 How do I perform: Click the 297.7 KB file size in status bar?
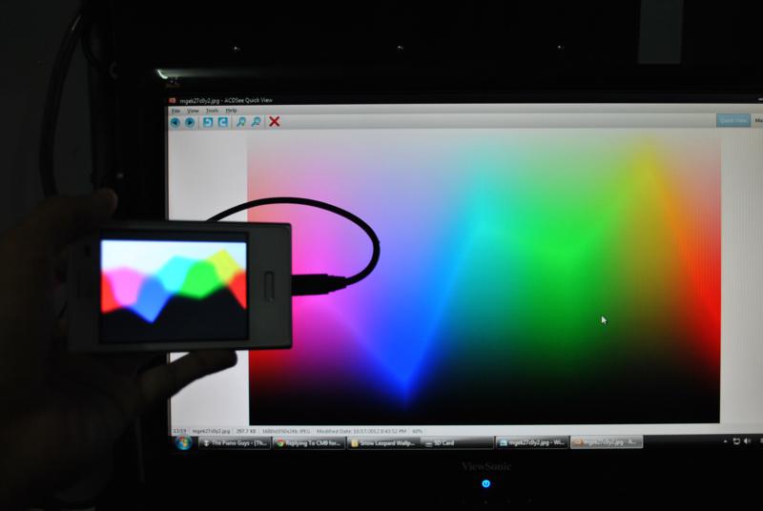[x=246, y=431]
